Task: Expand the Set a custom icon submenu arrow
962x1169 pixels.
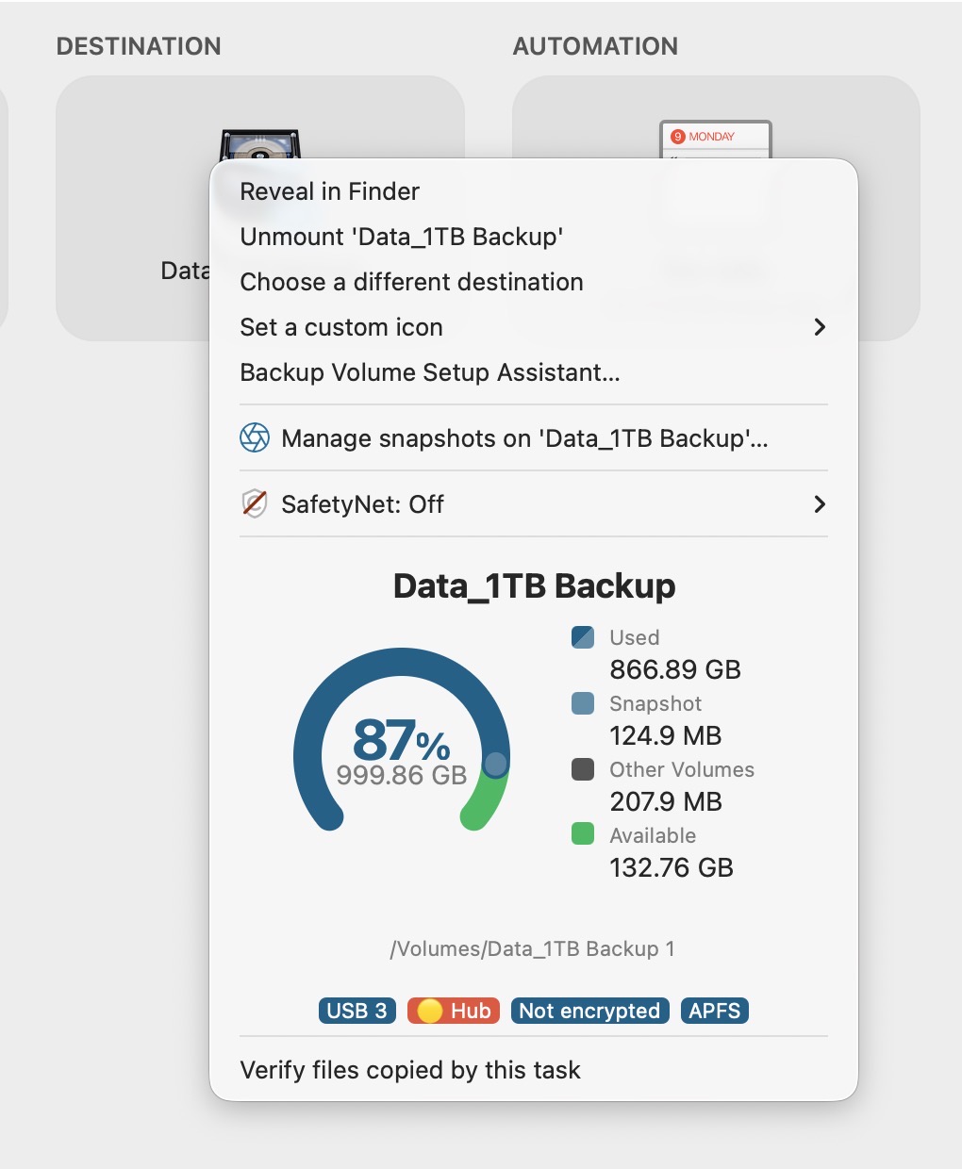Action: point(820,327)
